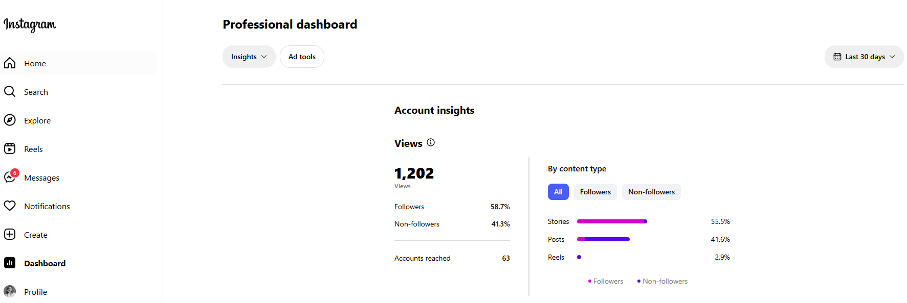
Task: Select the All content filter
Action: pos(558,192)
